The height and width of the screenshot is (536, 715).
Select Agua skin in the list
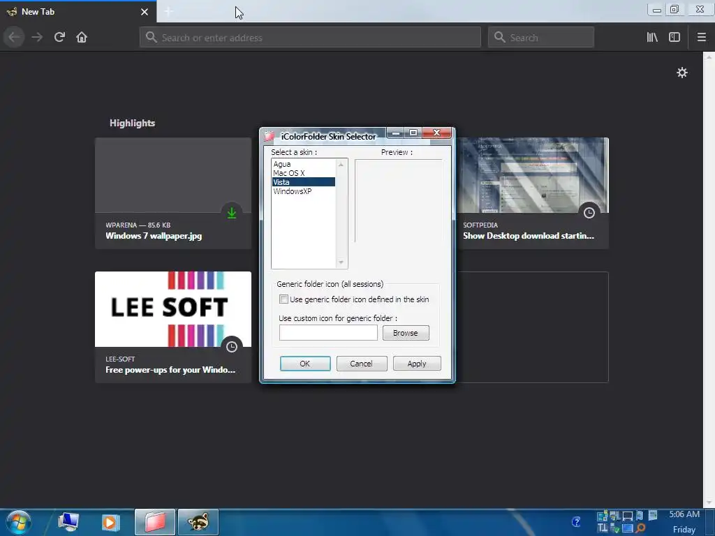303,164
